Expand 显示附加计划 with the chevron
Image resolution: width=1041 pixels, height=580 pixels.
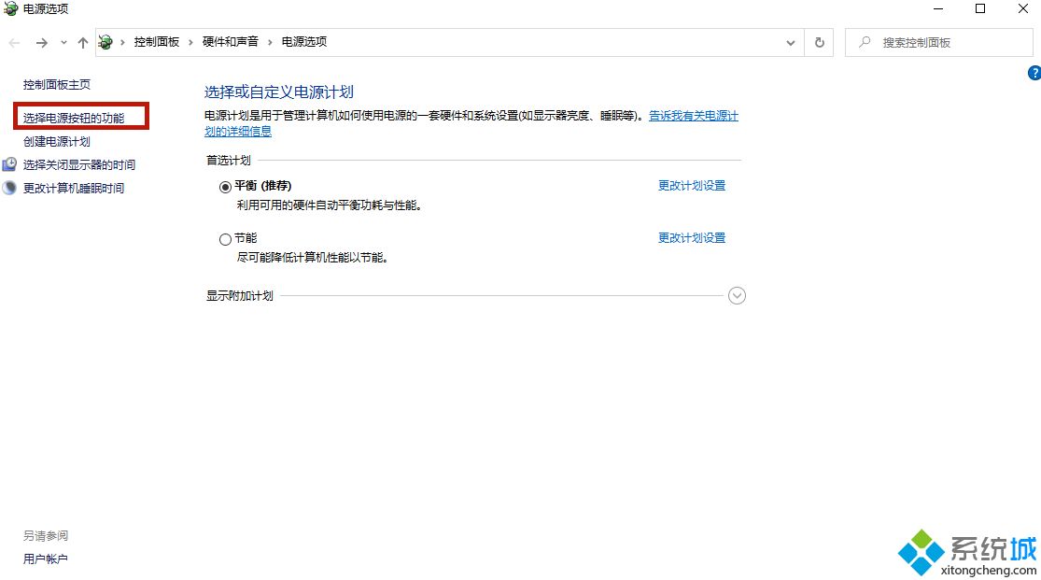[737, 295]
